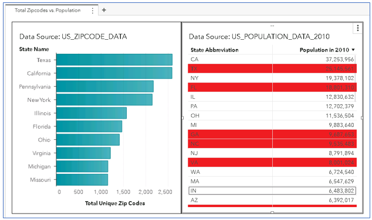
Task: Click population value 9,883,640
Action: 341,125
